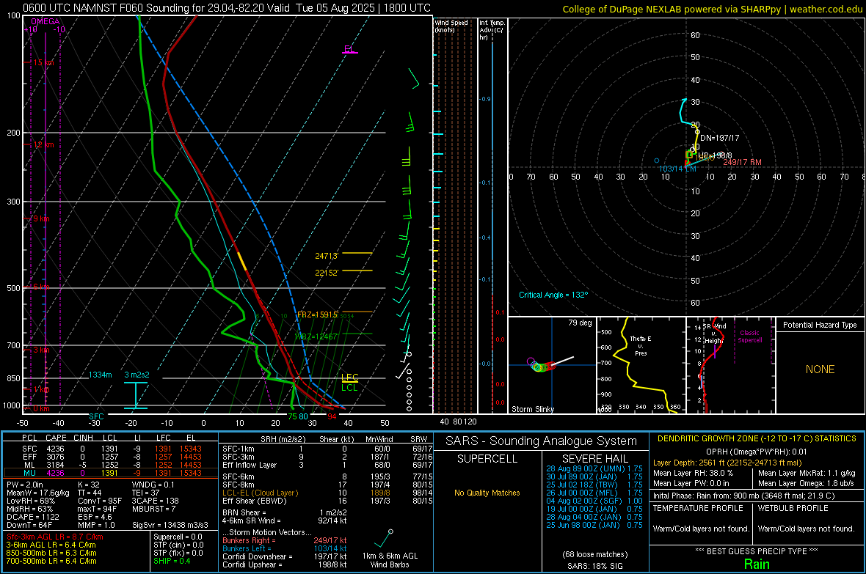866x574 pixels.
Task: Click the Storm Slinky label
Action: 532,409
